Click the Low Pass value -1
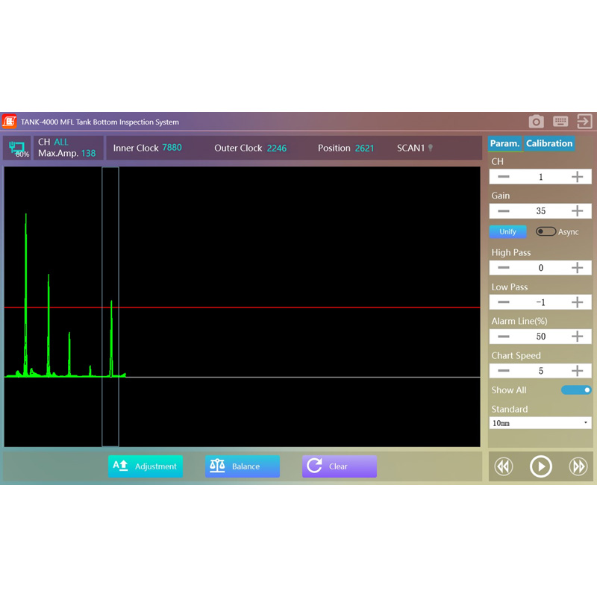597x597 pixels. 540,302
